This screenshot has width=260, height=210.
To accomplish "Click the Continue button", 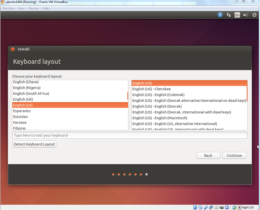I will click(x=234, y=156).
